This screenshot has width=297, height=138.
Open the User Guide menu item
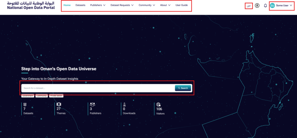pyautogui.click(x=181, y=5)
